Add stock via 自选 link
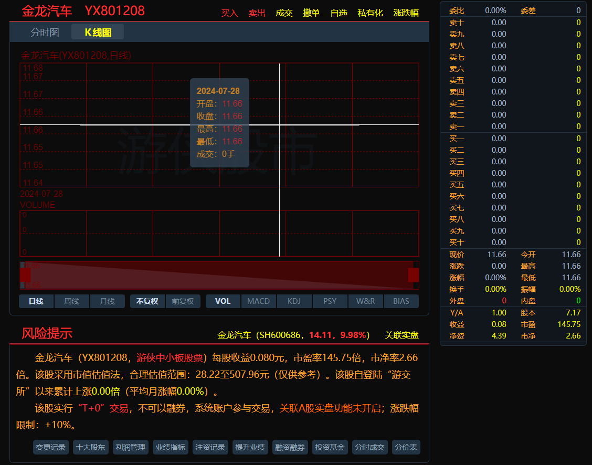This screenshot has width=592, height=465. tap(339, 13)
